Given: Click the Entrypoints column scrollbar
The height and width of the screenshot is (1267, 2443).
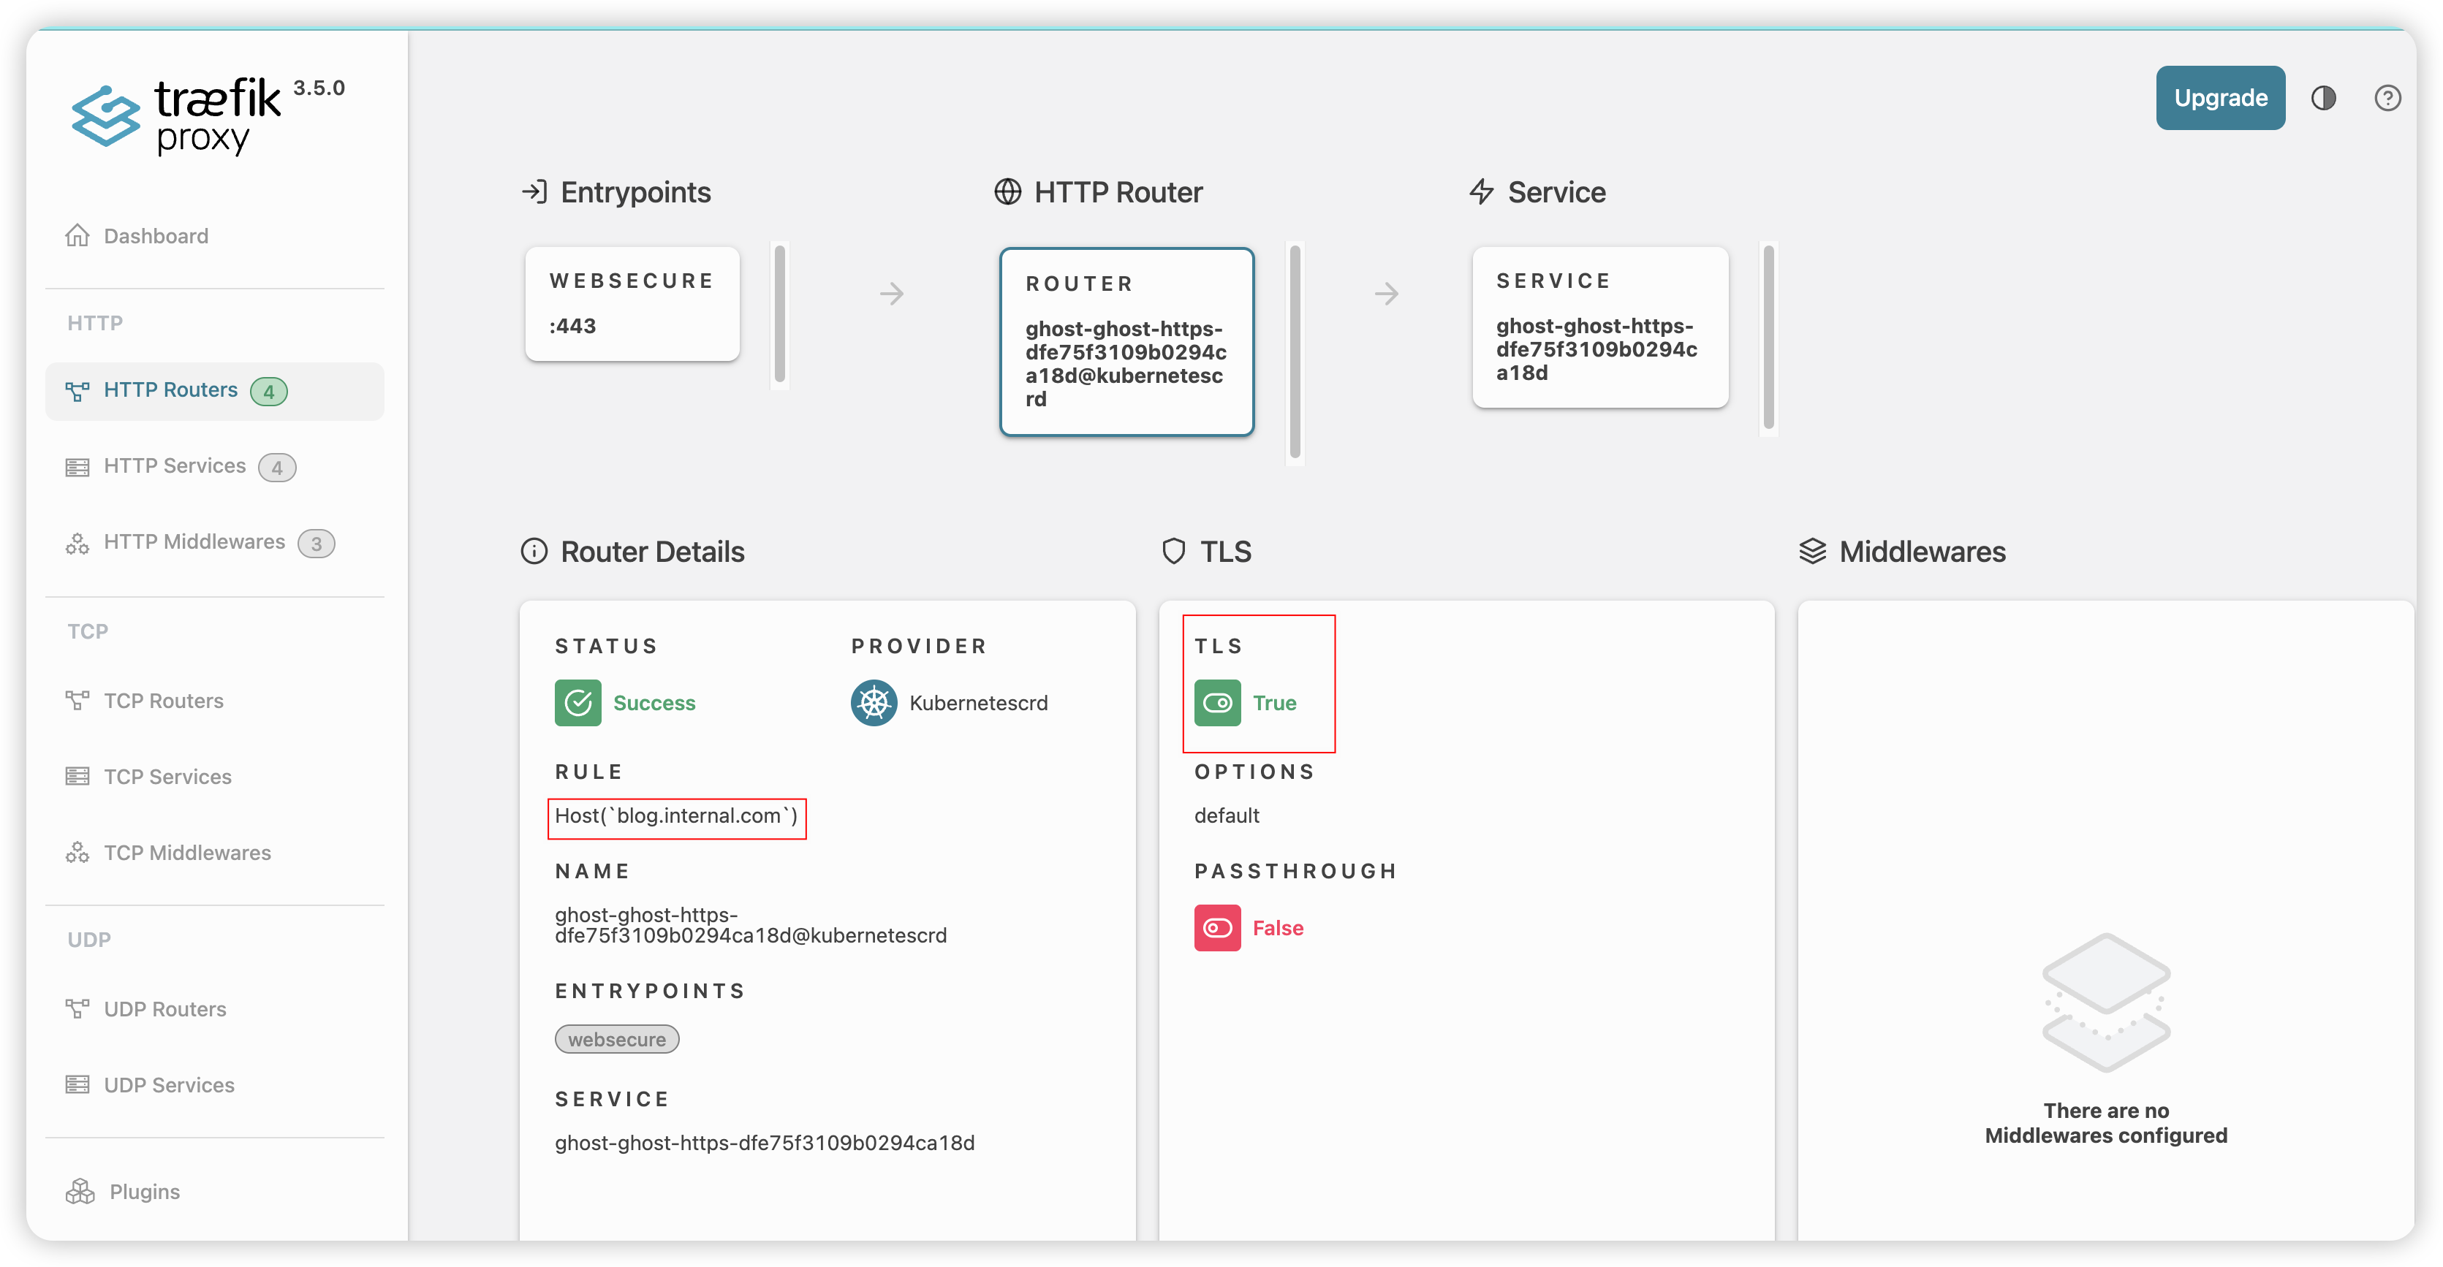Looking at the screenshot, I should tap(779, 313).
